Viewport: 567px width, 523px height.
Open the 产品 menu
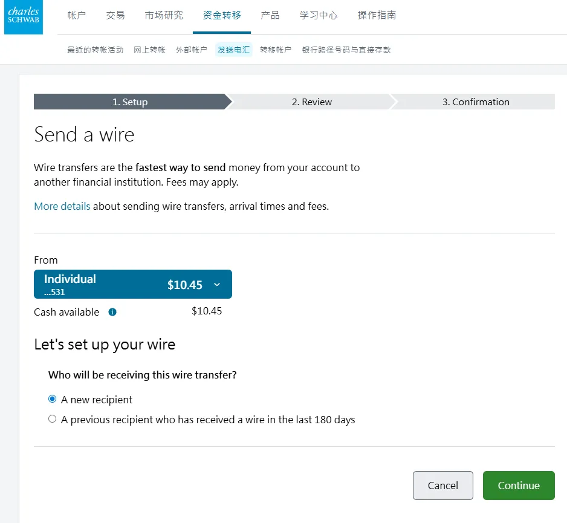tap(270, 15)
